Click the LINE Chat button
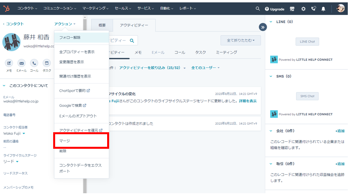Screen dimensions: 349x196 click(307, 42)
